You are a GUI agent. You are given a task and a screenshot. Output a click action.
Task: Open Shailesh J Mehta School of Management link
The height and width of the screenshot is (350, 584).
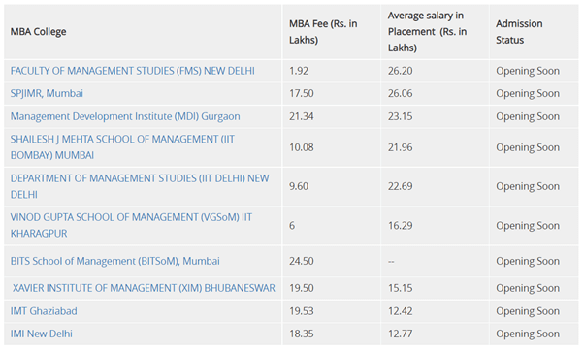[122, 147]
